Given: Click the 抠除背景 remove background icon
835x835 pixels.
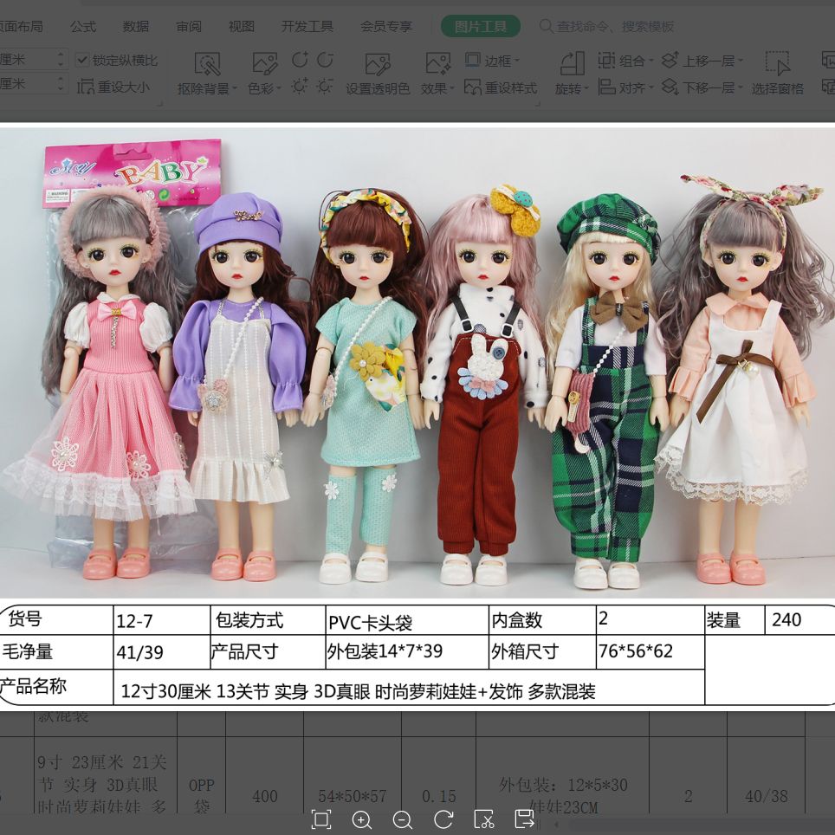Looking at the screenshot, I should click(207, 63).
